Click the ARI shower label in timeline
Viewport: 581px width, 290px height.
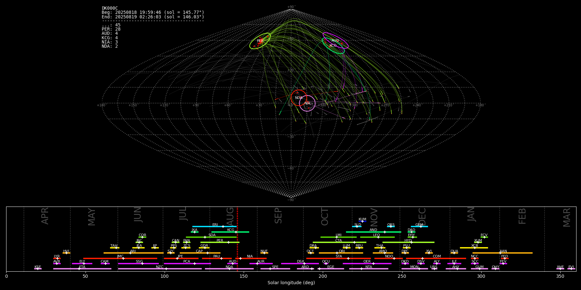(133, 251)
